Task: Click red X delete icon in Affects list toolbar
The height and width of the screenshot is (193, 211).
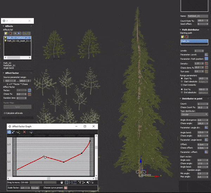Action: [x=10, y=33]
